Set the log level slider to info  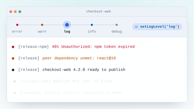(x=92, y=25)
